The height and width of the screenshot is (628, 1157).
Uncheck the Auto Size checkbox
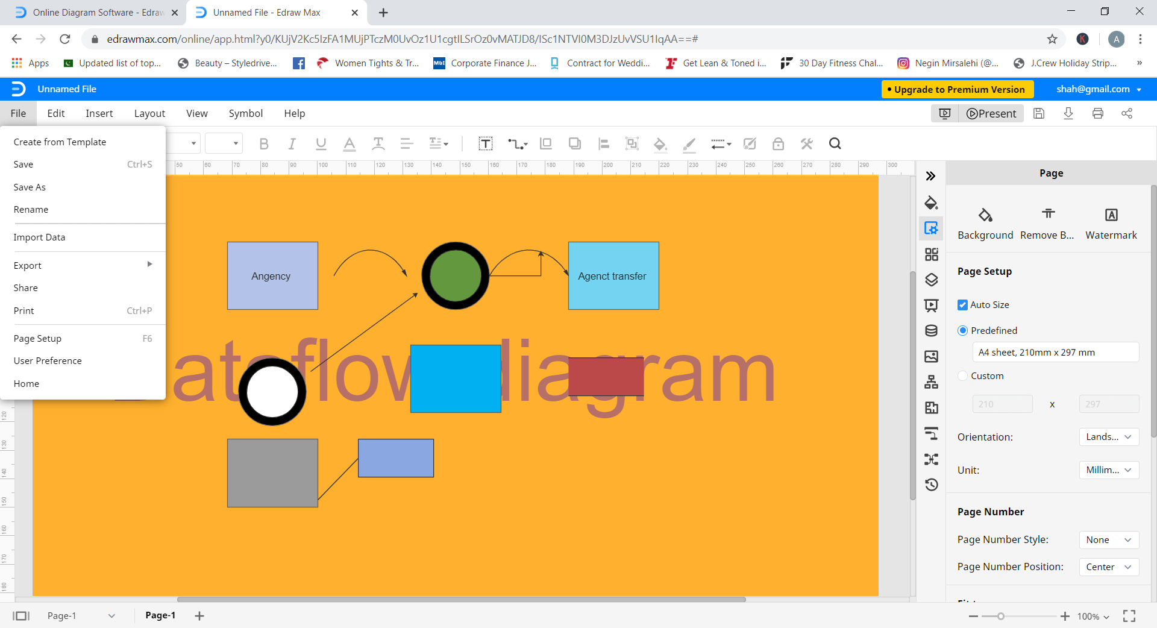pos(962,304)
